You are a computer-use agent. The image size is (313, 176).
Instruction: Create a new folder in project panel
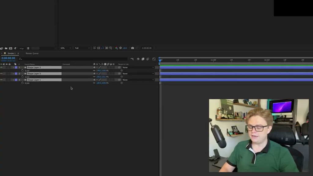pos(6,48)
